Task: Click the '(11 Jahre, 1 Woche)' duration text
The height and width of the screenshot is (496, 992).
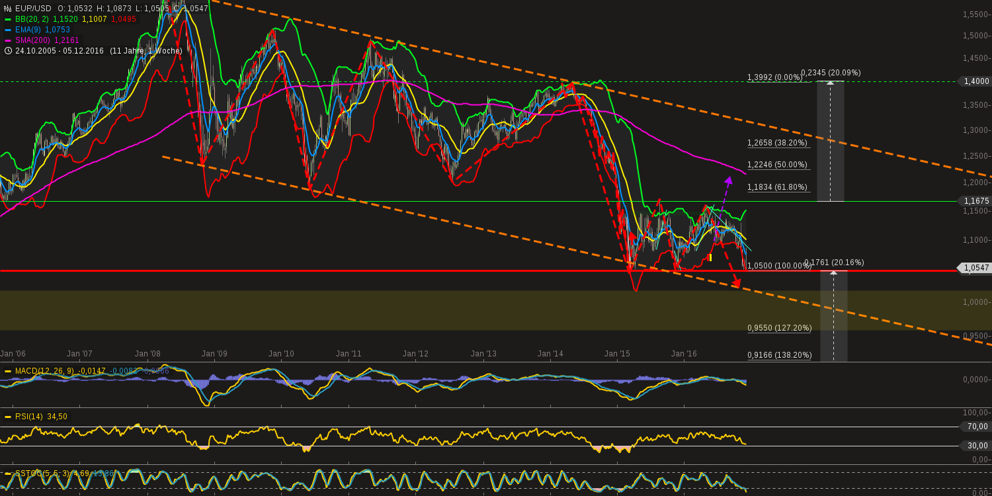Action: 146,51
